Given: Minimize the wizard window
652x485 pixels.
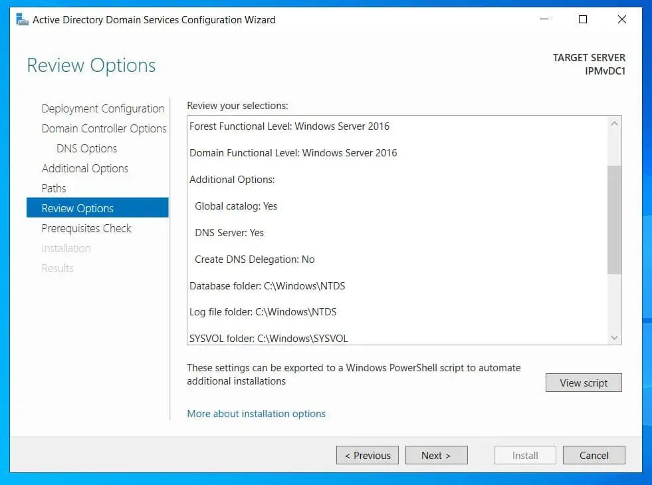Looking at the screenshot, I should [x=544, y=19].
